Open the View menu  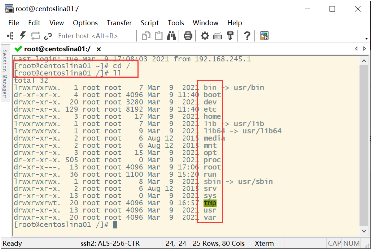57,23
